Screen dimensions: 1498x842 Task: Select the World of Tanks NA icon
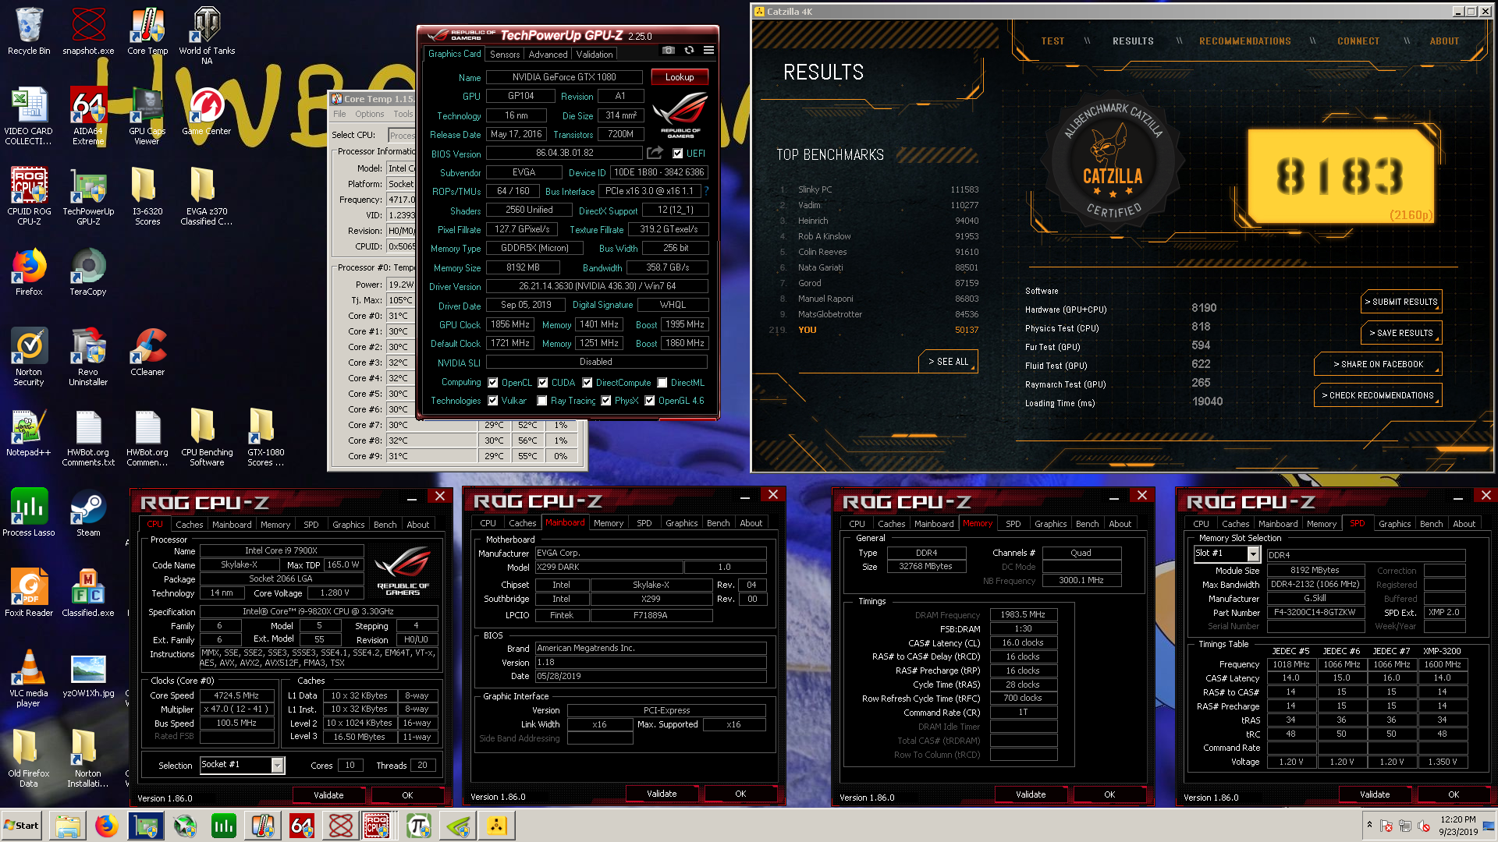pos(207,36)
